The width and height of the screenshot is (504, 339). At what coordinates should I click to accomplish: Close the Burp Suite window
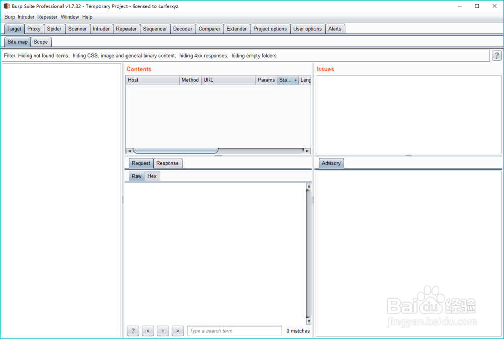point(495,6)
